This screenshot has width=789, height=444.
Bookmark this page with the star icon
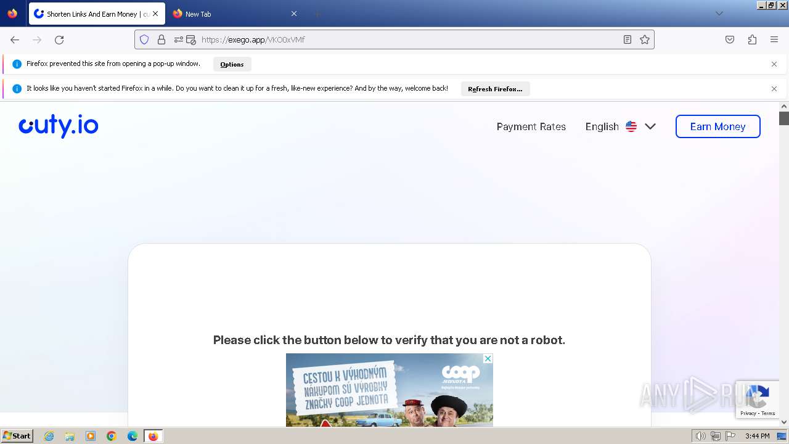coord(645,39)
